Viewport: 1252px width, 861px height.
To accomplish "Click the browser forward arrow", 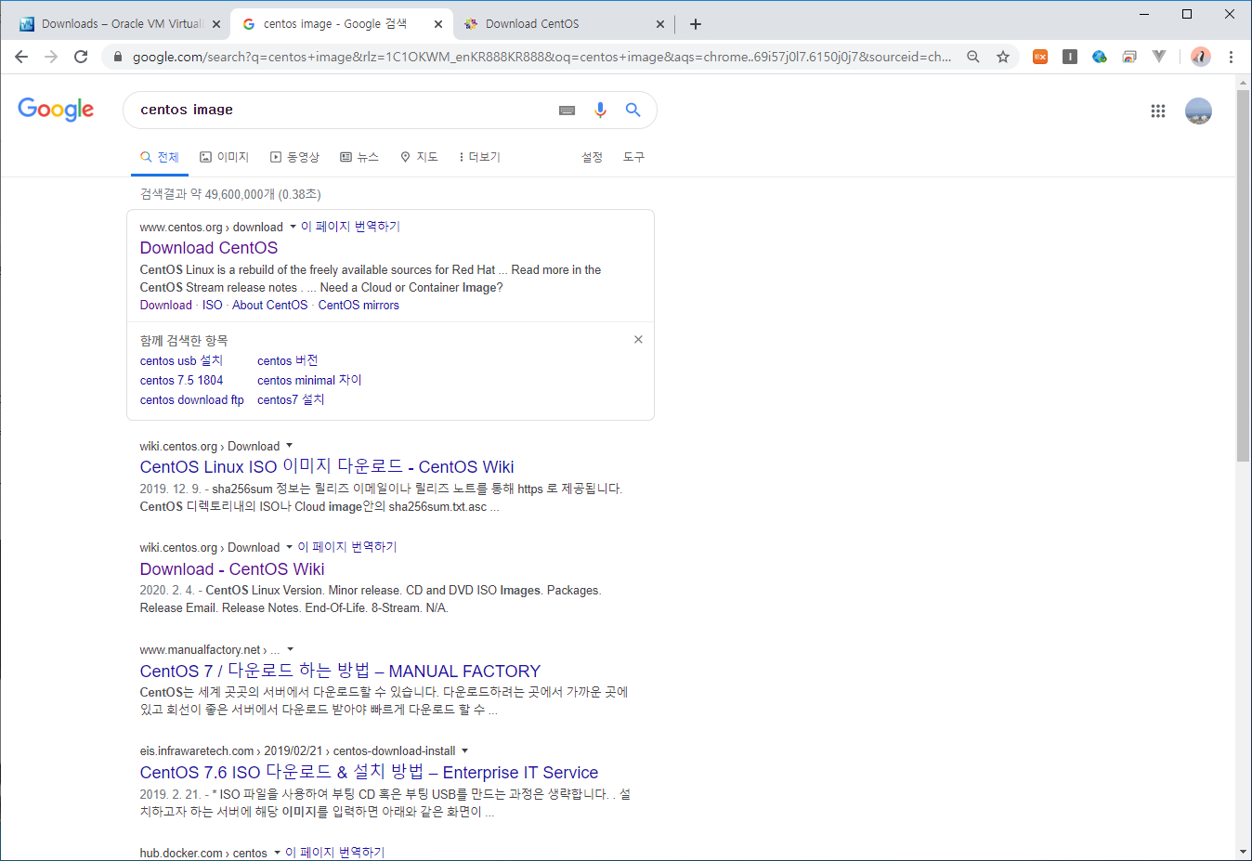I will pos(51,57).
